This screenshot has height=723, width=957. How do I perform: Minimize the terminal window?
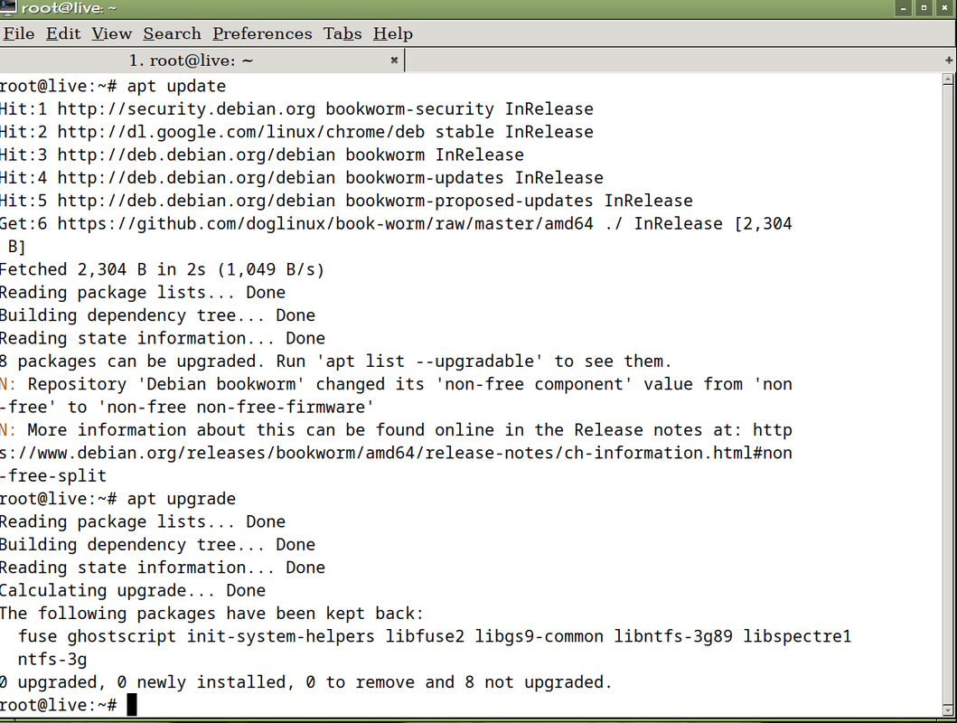coord(904,8)
